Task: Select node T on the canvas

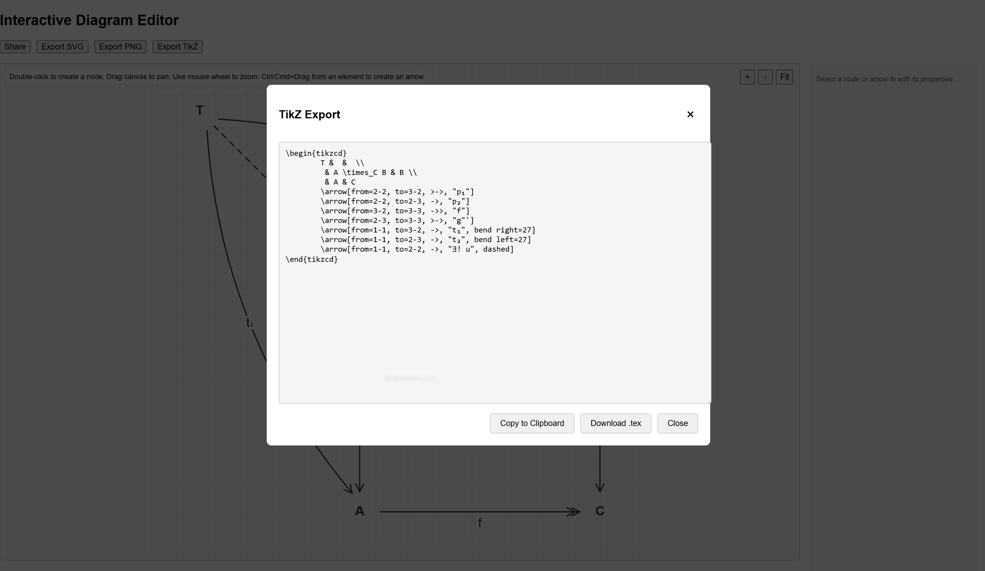Action: [x=200, y=111]
